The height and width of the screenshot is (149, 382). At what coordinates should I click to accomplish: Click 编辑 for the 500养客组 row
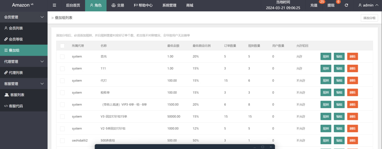[x=339, y=140]
